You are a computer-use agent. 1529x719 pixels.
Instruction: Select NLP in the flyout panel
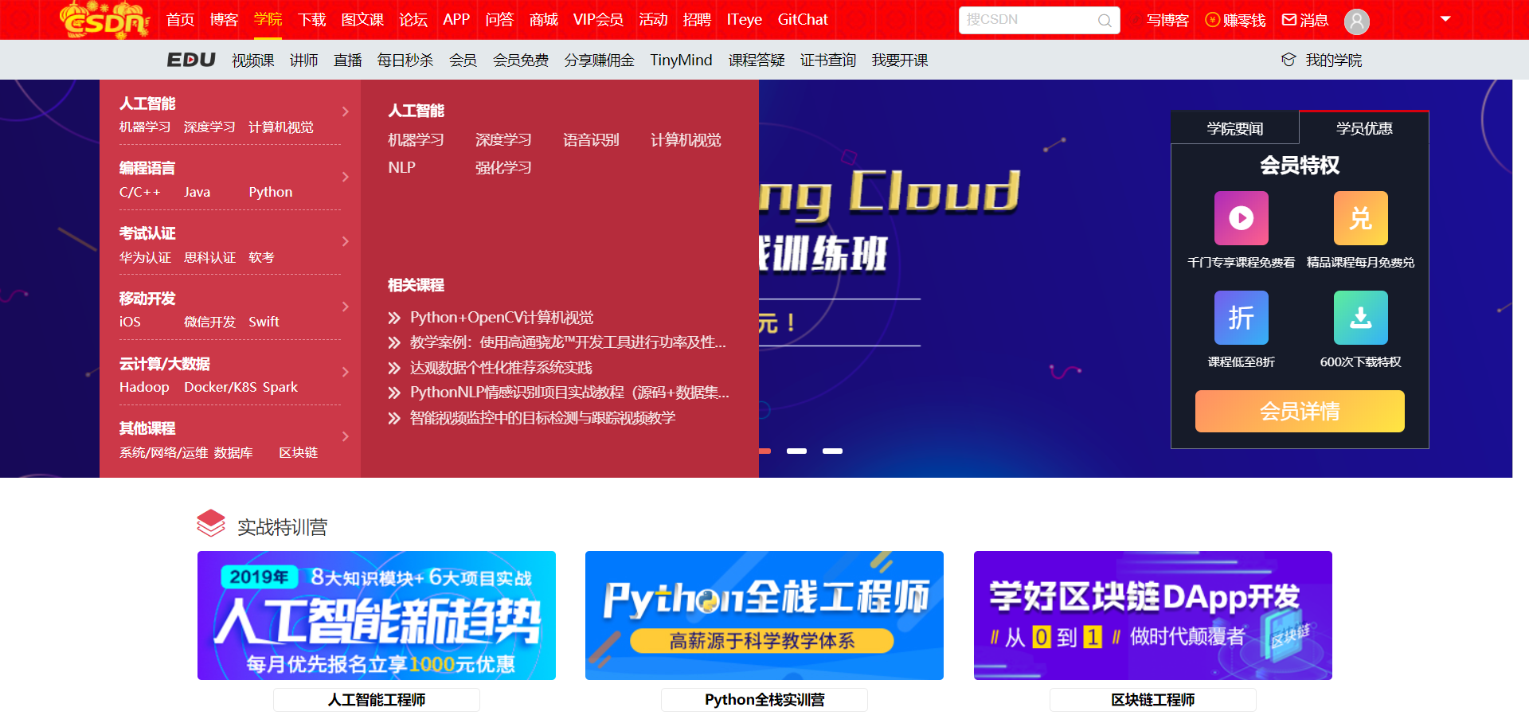click(401, 168)
